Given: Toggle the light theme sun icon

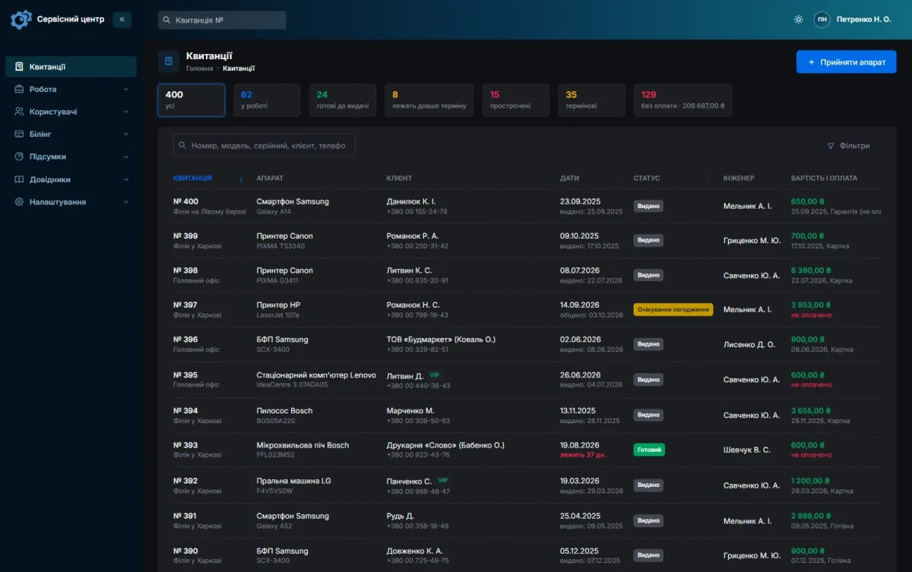Looking at the screenshot, I should pos(798,20).
